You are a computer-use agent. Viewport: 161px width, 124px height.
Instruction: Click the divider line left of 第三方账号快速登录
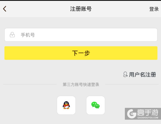click(x=29, y=84)
